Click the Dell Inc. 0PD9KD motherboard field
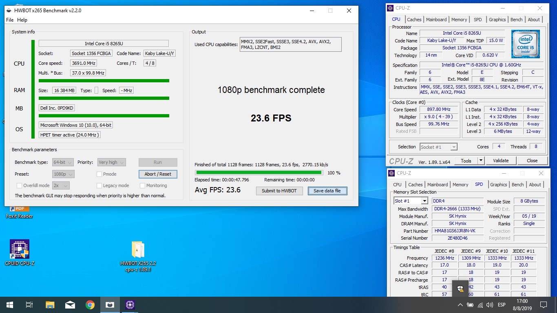557x313 pixels. [57, 108]
